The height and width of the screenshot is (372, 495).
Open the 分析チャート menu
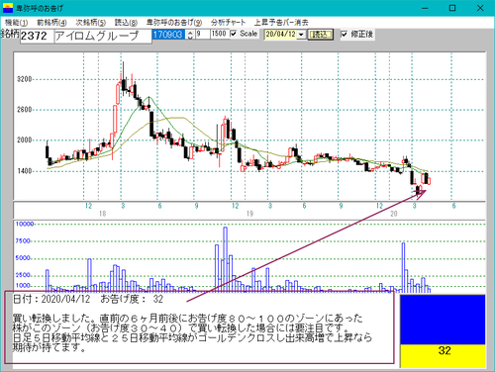coord(228,23)
